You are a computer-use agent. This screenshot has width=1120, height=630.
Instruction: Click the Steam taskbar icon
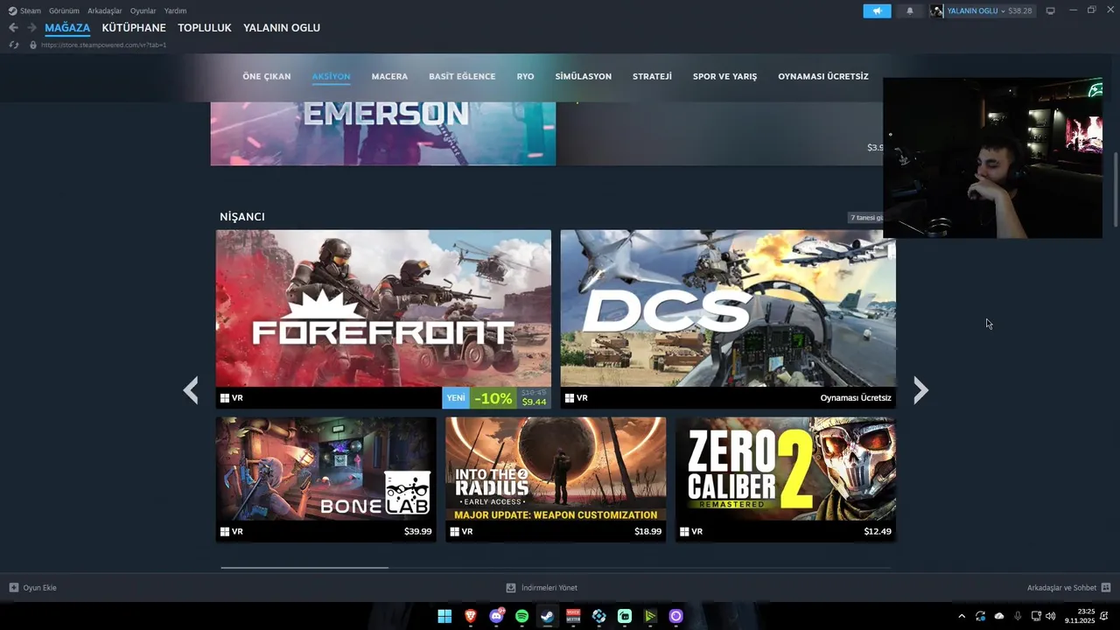tap(548, 616)
